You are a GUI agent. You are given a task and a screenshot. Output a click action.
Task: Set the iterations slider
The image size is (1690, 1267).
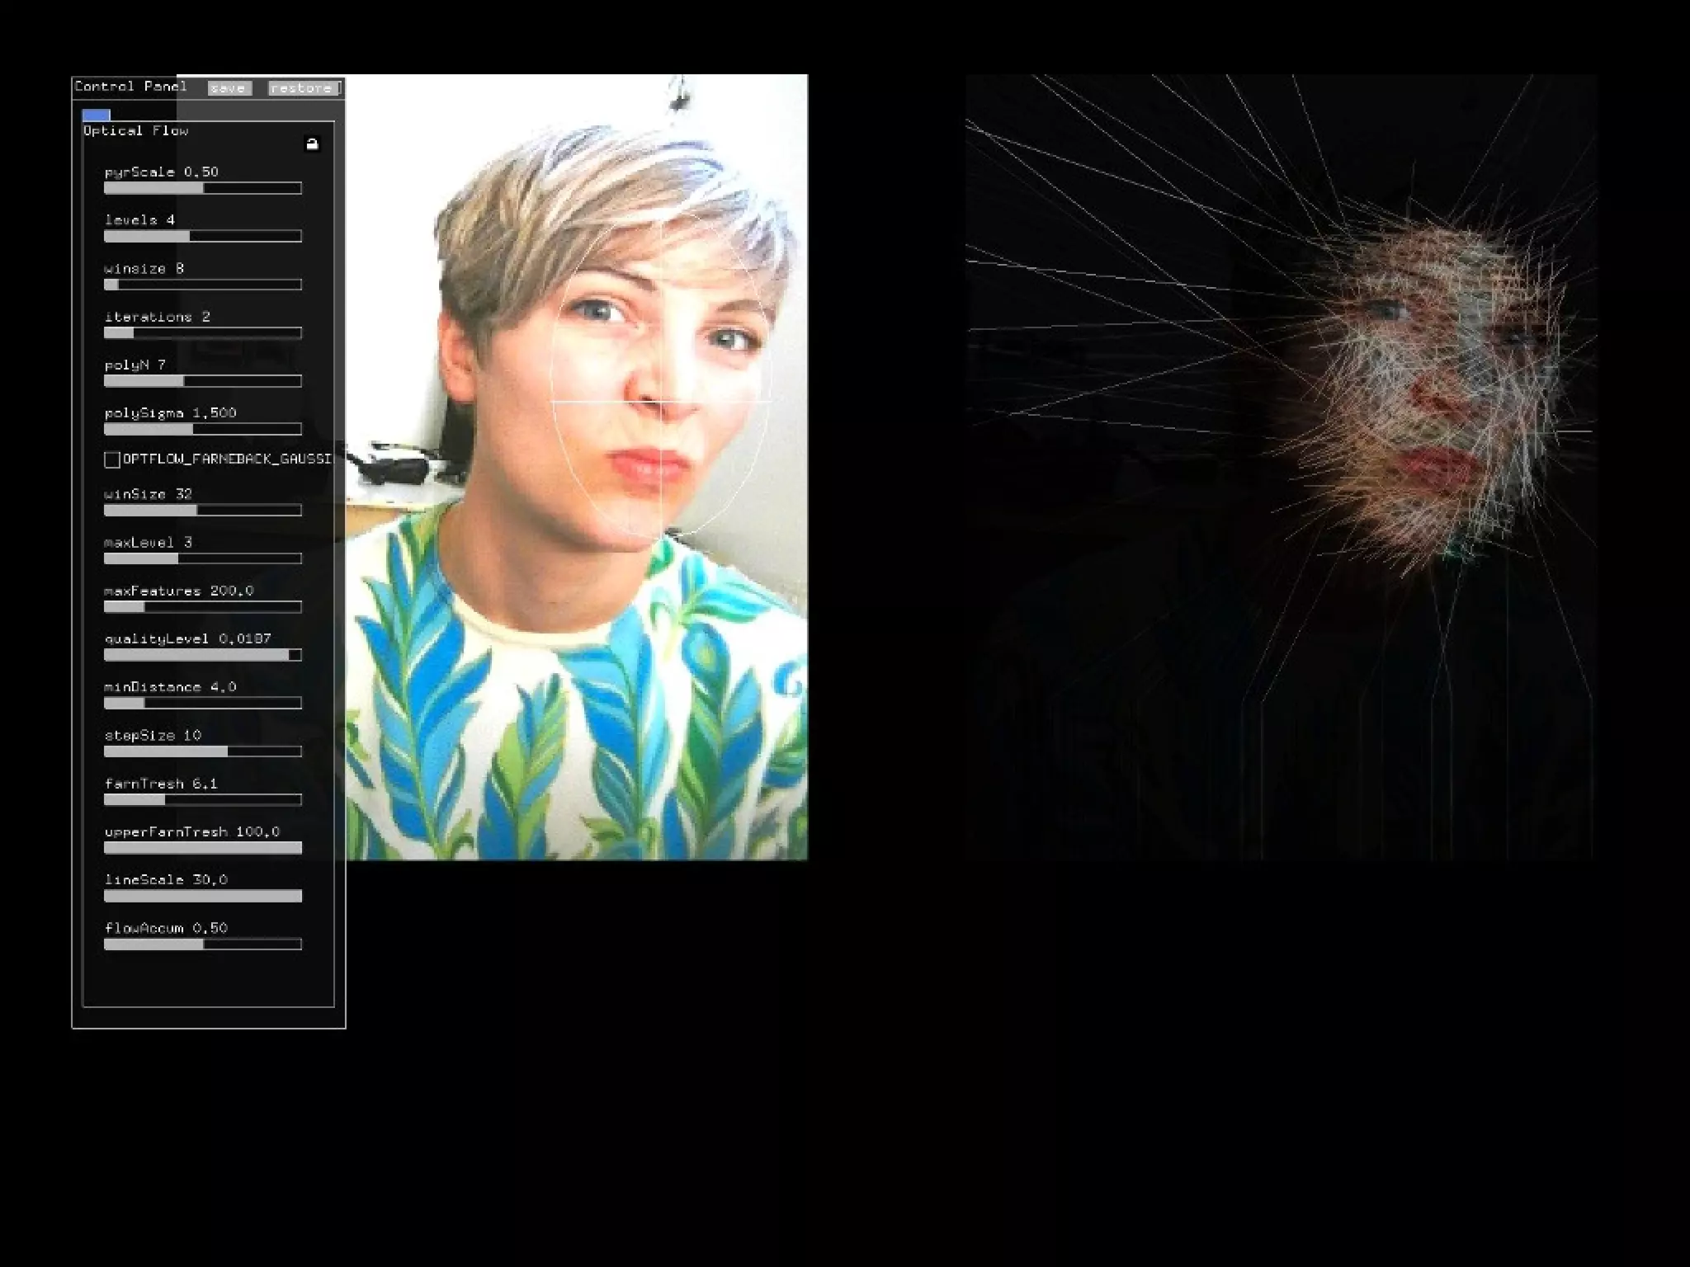pos(202,333)
